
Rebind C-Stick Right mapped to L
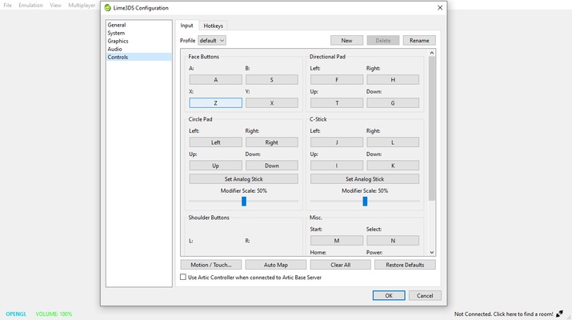tap(393, 142)
